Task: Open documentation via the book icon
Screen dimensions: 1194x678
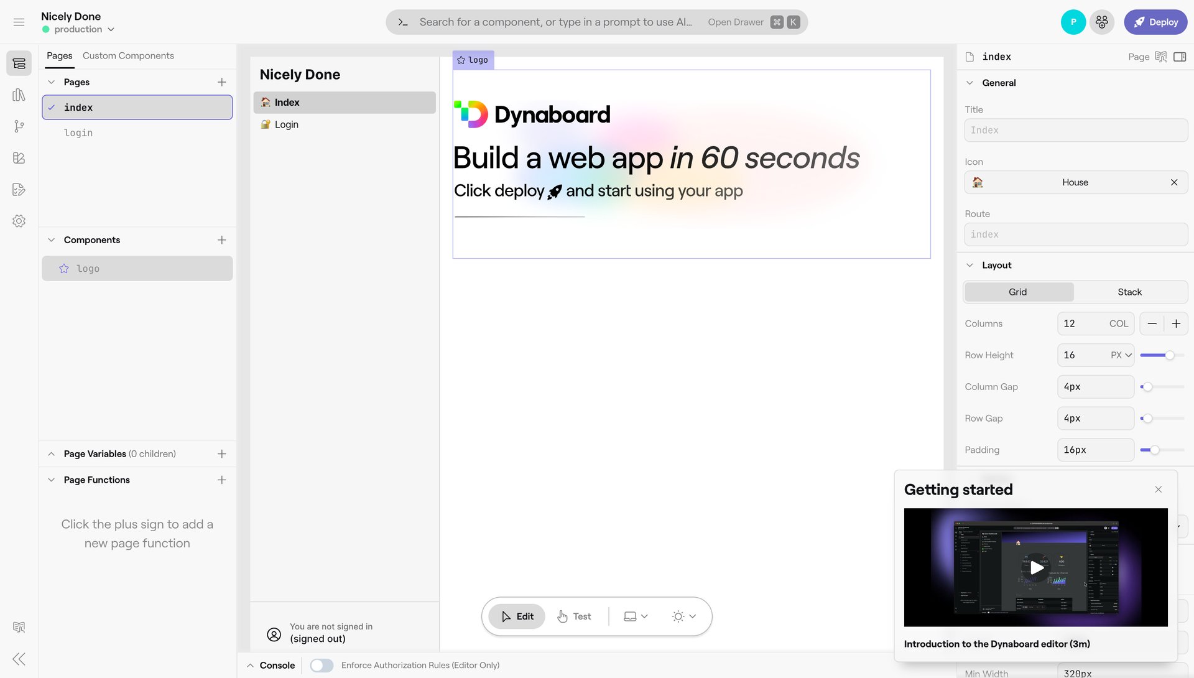Action: [x=19, y=627]
